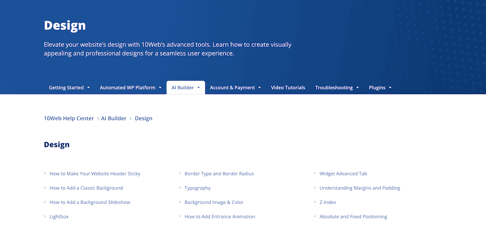Expand the Getting Started dropdown arrow
486x244 pixels.
[x=88, y=88]
